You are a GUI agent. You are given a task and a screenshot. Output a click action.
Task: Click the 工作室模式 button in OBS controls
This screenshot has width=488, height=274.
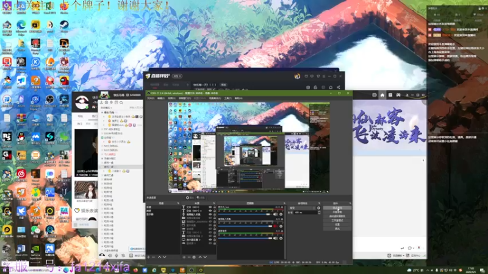(x=337, y=220)
